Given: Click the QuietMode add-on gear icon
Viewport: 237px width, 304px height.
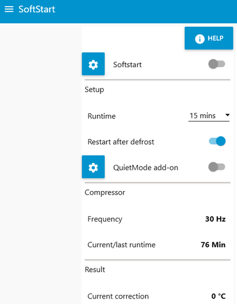Looking at the screenshot, I should coord(93,167).
